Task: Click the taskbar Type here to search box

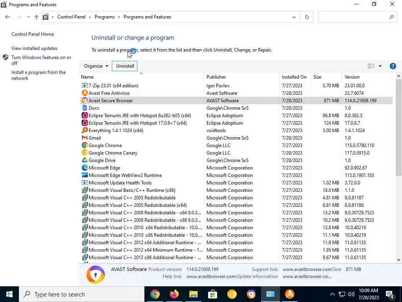Action: click(x=82, y=294)
